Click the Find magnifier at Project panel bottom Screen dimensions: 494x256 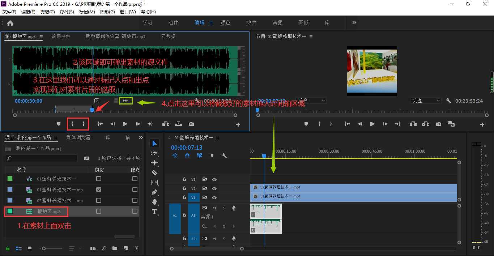(104, 248)
